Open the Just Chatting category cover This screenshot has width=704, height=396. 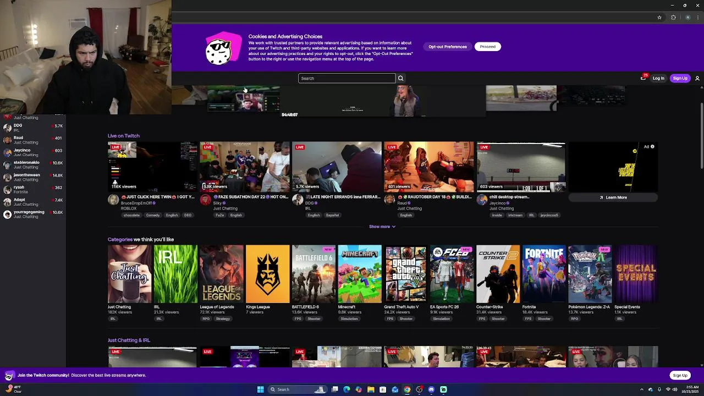coord(129,274)
